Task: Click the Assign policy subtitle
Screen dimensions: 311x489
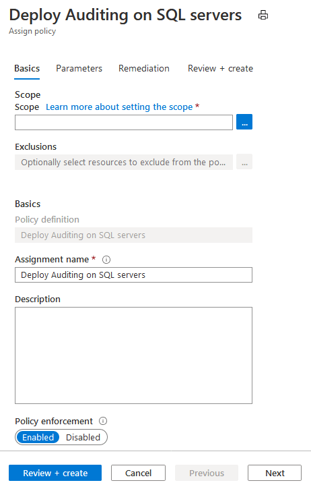Action: click(x=32, y=31)
